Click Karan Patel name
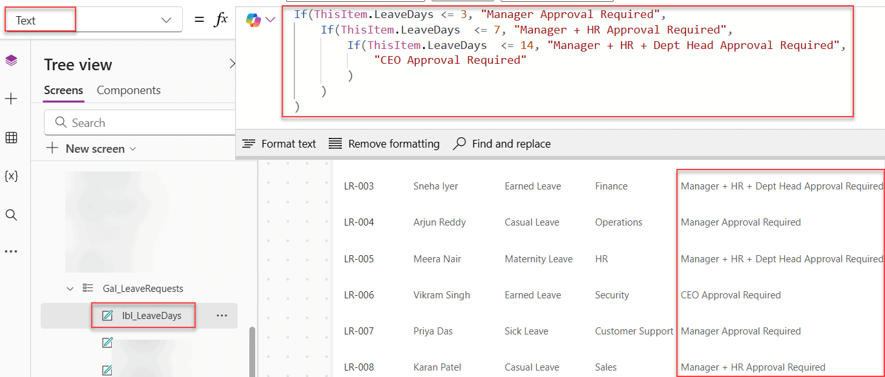This screenshot has width=885, height=377. (437, 367)
